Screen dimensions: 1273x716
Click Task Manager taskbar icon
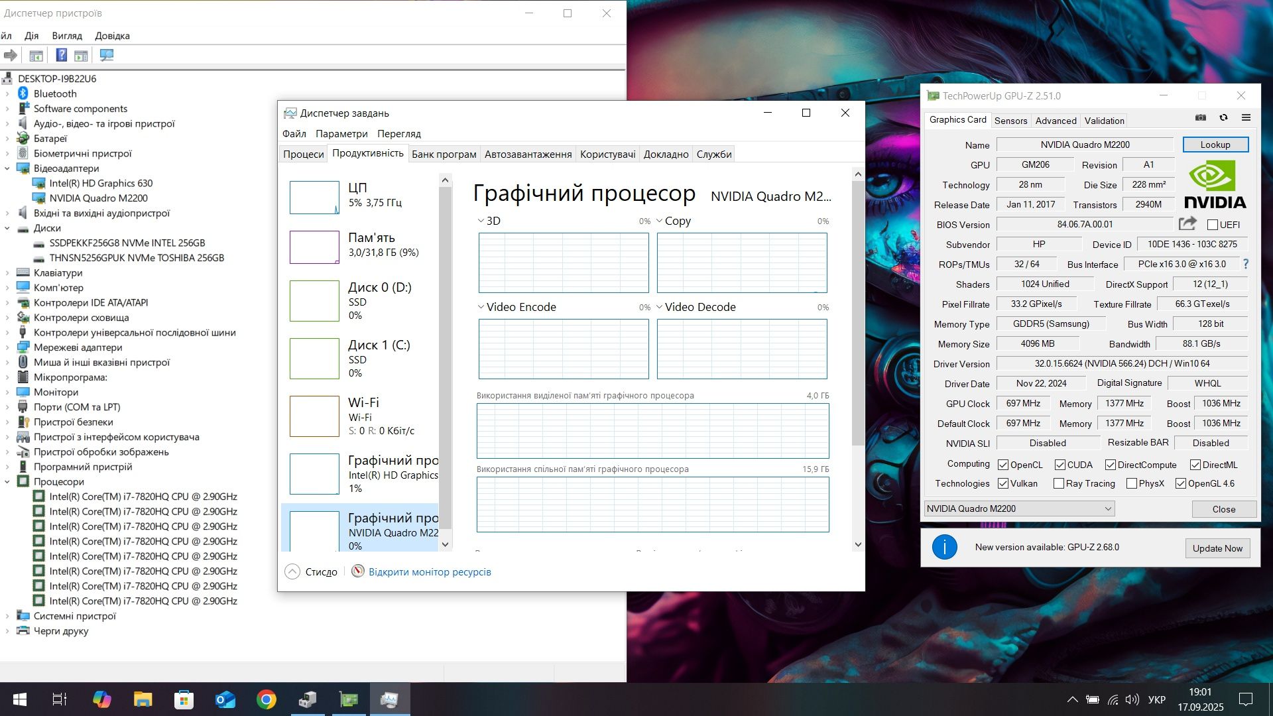click(390, 699)
